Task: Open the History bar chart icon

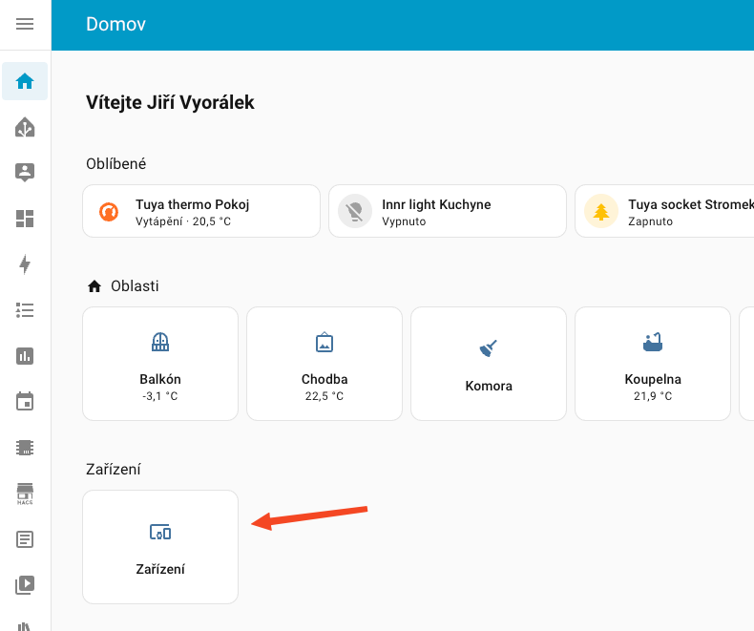Action: (x=25, y=356)
